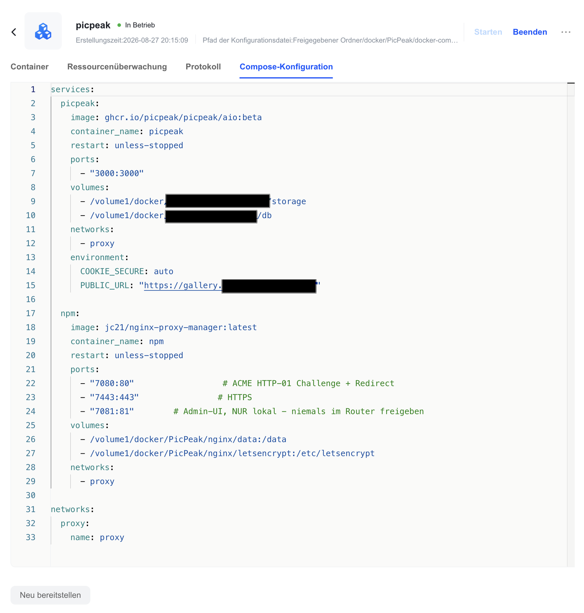
Task: Click the Neu bereitstellen button
Action: pos(50,595)
